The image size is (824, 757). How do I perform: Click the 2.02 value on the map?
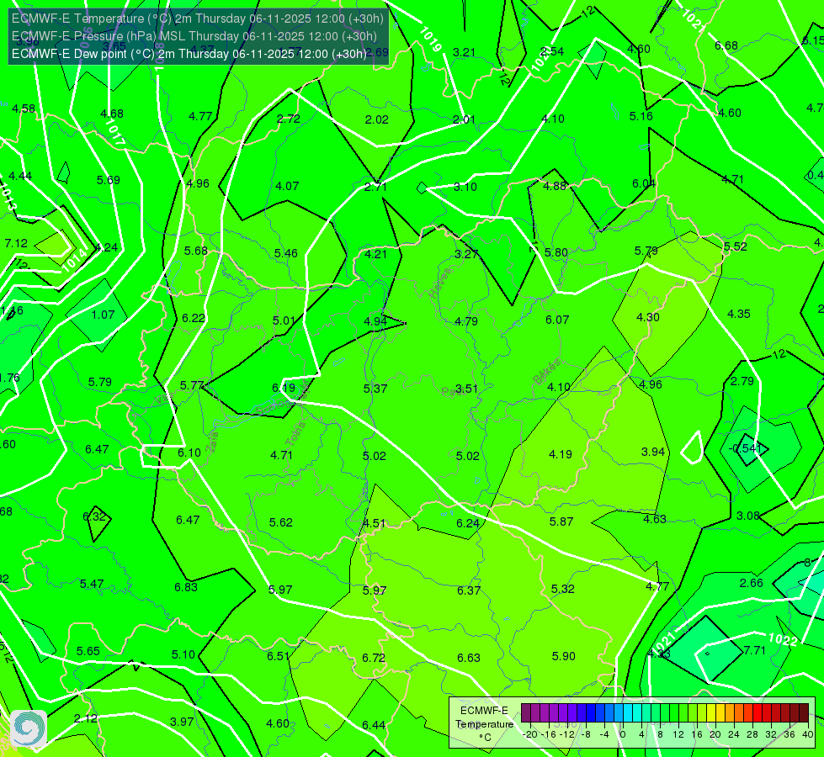(x=377, y=119)
